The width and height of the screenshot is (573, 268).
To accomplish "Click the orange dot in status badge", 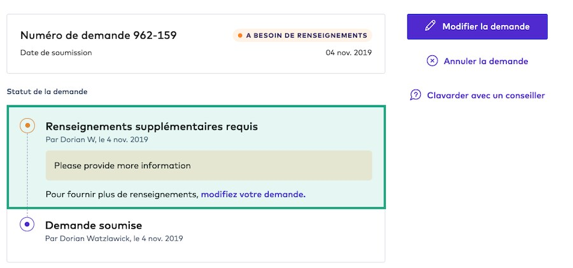I will click(240, 36).
